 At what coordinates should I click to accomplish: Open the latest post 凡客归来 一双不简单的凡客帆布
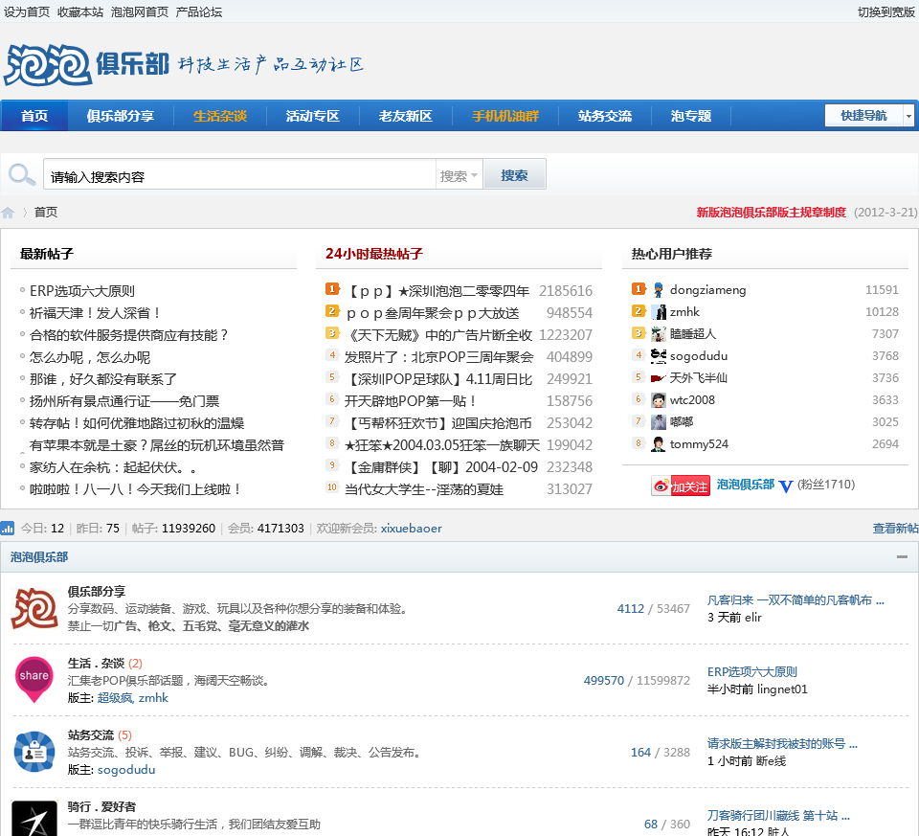[796, 599]
